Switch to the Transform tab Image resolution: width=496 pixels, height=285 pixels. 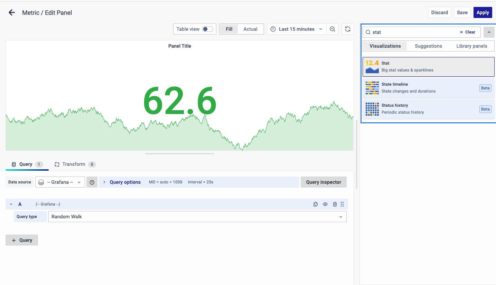pyautogui.click(x=73, y=164)
